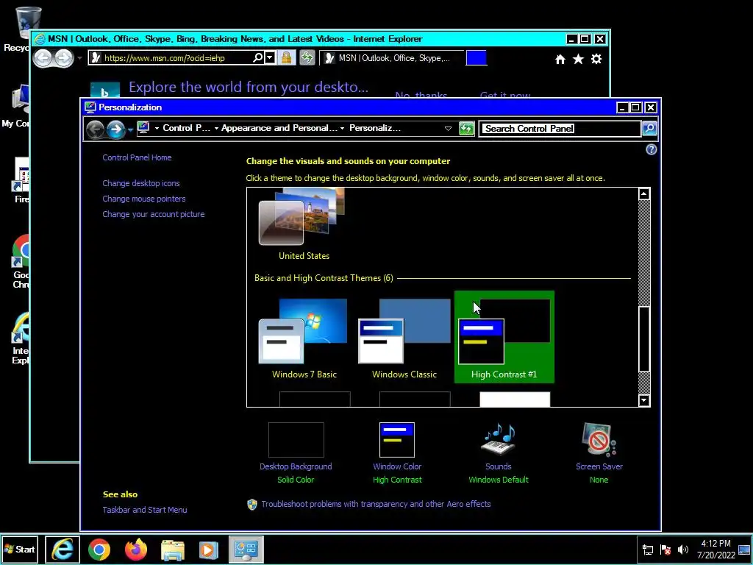The image size is (753, 565).
Task: Launch Internet Explorer from the taskbar
Action: coord(63,549)
